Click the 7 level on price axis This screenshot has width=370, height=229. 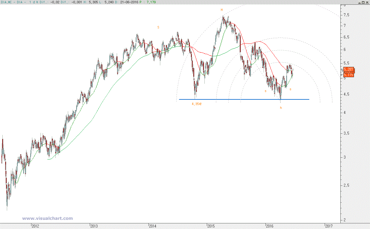pyautogui.click(x=345, y=26)
